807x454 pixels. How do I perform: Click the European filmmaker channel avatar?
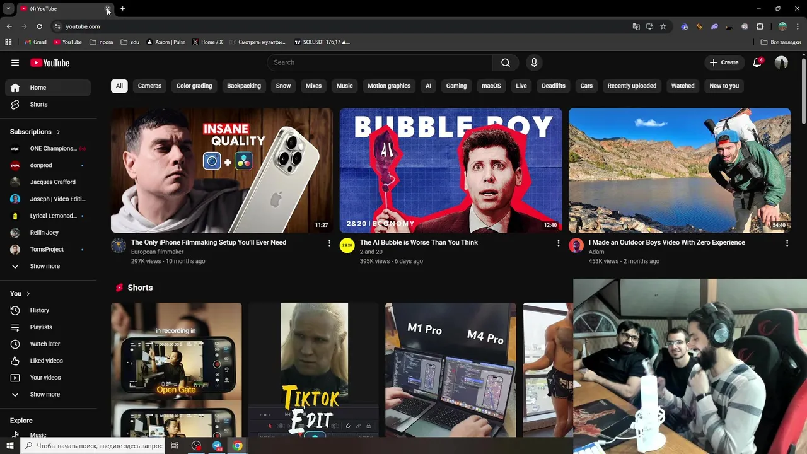click(x=119, y=245)
